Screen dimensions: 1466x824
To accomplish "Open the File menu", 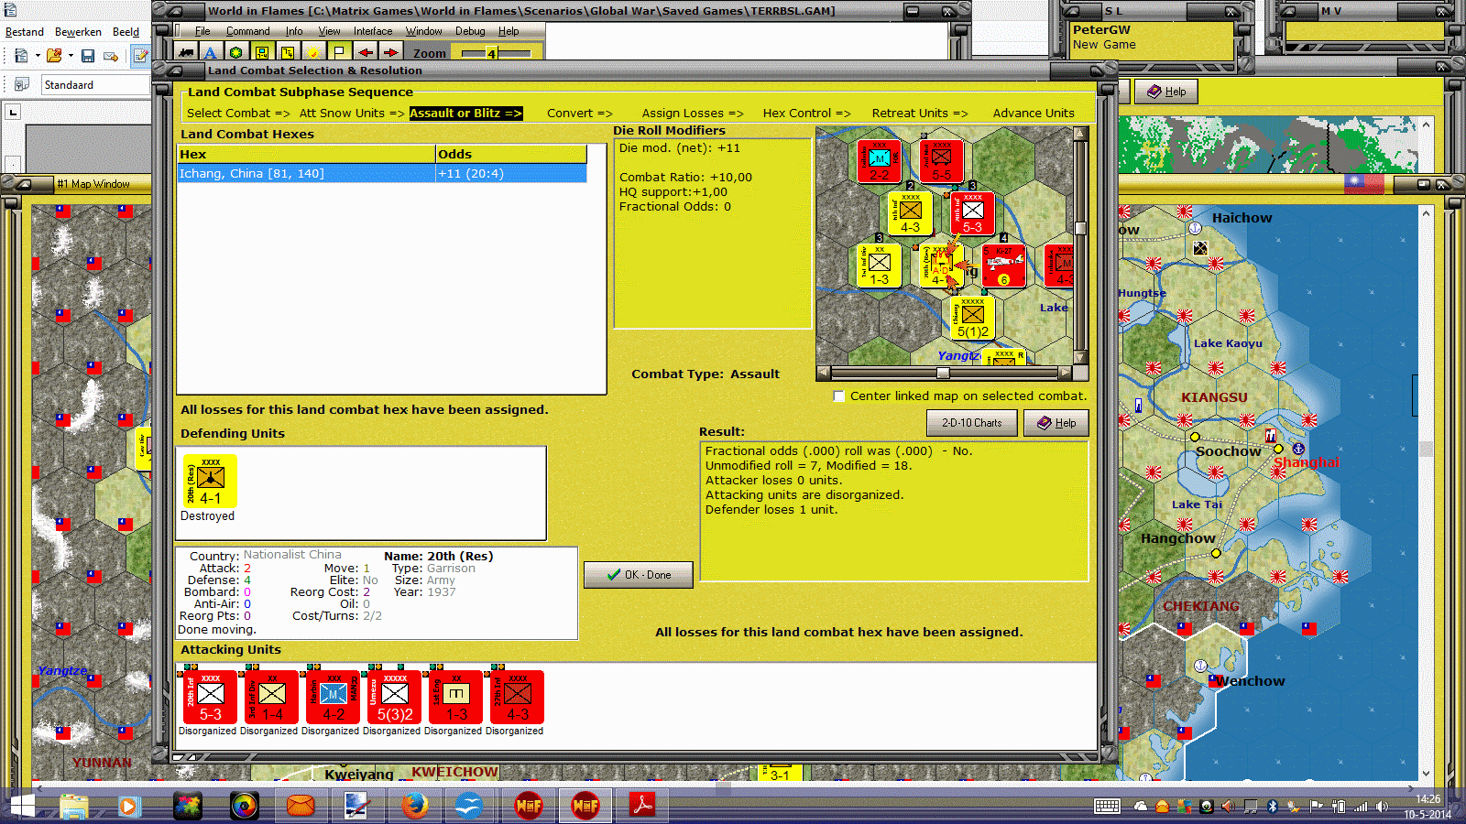I will (202, 31).
